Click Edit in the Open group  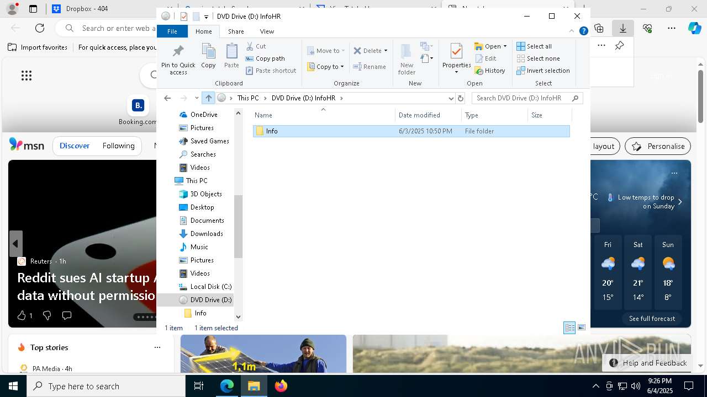486,58
